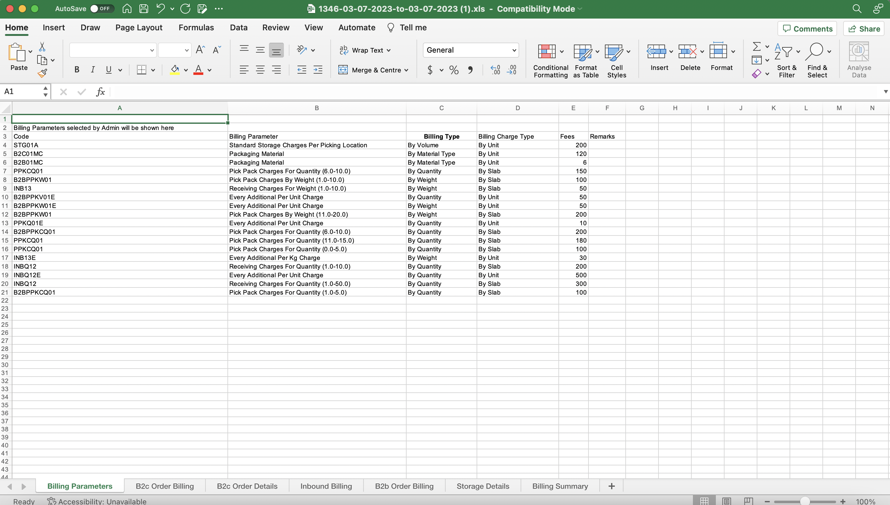Add a new sheet with plus button
Image resolution: width=890 pixels, height=505 pixels.
pyautogui.click(x=612, y=486)
